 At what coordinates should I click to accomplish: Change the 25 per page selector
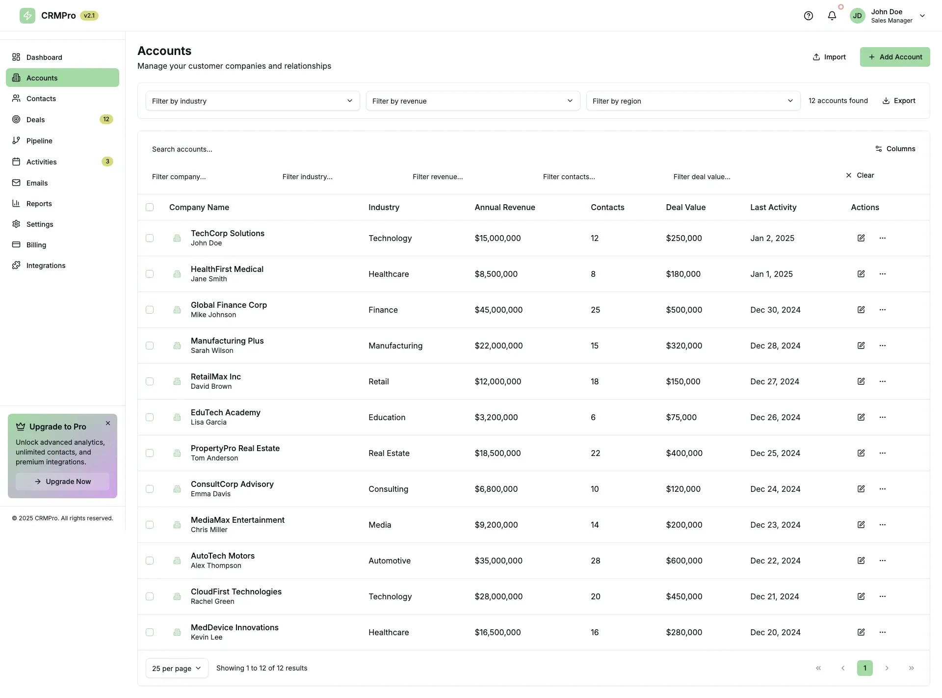point(176,668)
